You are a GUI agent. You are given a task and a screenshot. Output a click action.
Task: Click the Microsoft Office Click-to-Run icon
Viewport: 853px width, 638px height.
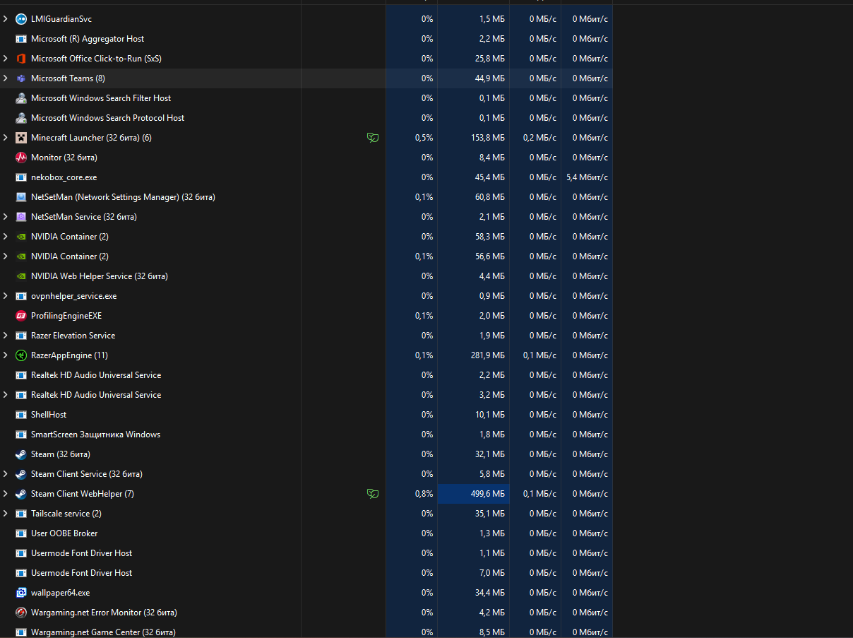(x=21, y=59)
